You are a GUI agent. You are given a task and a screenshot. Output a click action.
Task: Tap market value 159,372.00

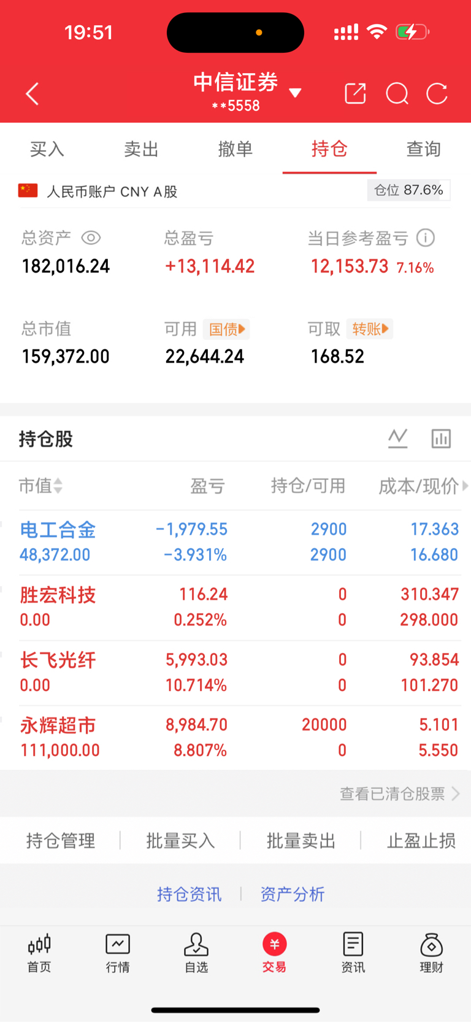pos(66,357)
